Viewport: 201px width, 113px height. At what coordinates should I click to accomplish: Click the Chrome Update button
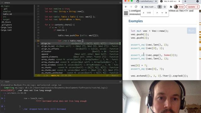[191, 7]
